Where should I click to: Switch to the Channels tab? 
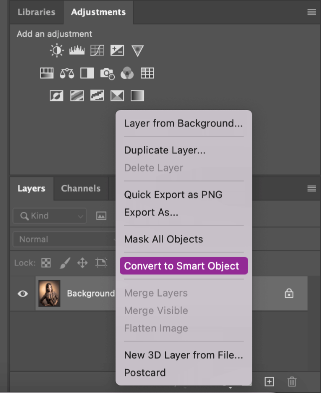coord(81,188)
